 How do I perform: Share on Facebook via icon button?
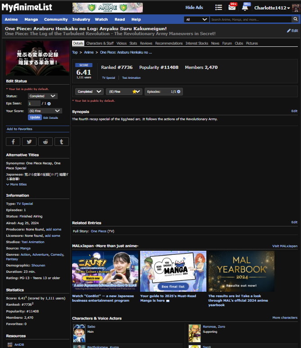(13, 141)
